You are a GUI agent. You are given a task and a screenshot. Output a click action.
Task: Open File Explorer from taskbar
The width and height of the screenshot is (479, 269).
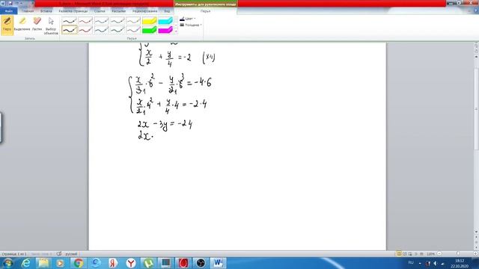[43, 263]
